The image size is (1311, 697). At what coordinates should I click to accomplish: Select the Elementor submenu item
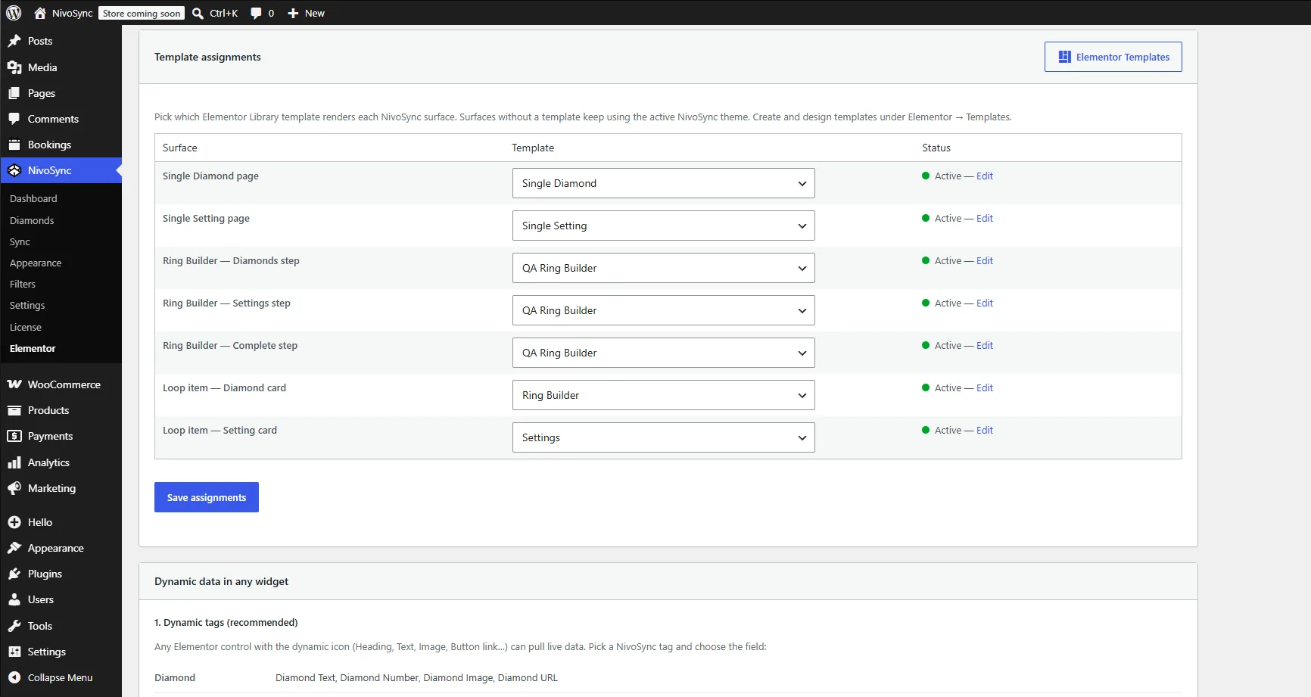[33, 348]
